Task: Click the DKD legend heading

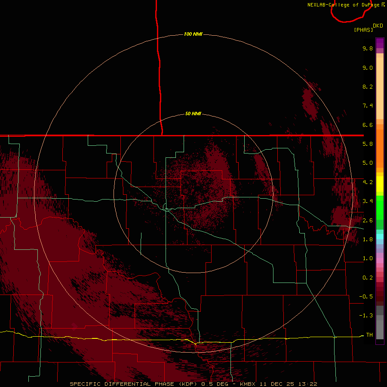Action: [378, 26]
